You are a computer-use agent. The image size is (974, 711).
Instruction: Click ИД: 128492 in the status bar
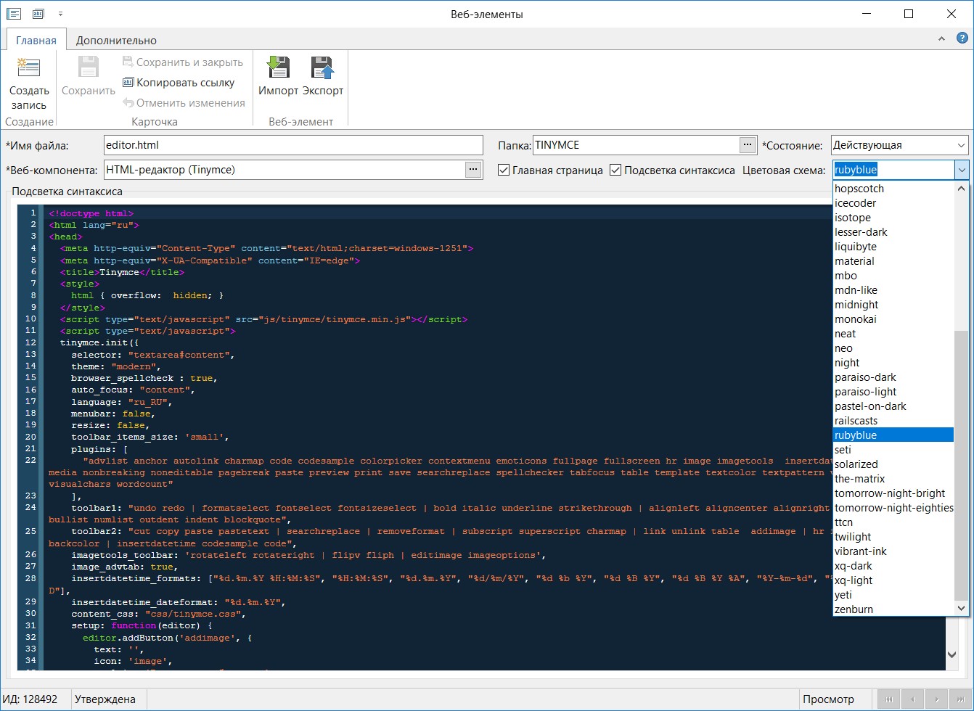point(30,699)
